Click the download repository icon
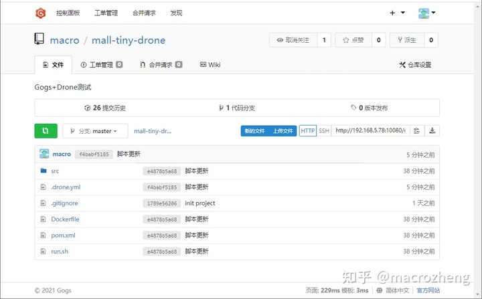Viewport: 482px width, 299px height. [432, 131]
